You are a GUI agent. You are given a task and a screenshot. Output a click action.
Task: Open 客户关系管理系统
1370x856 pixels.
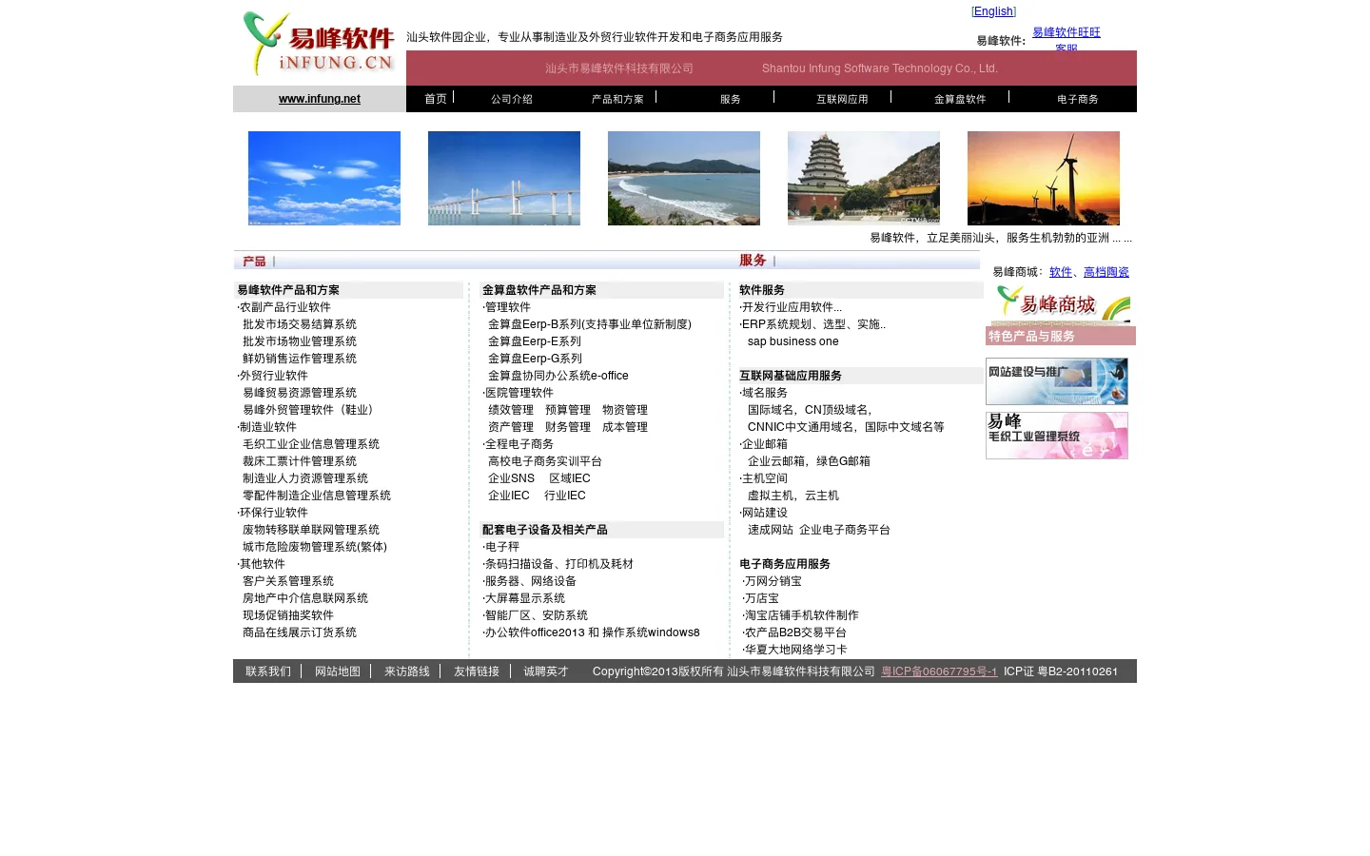(288, 581)
